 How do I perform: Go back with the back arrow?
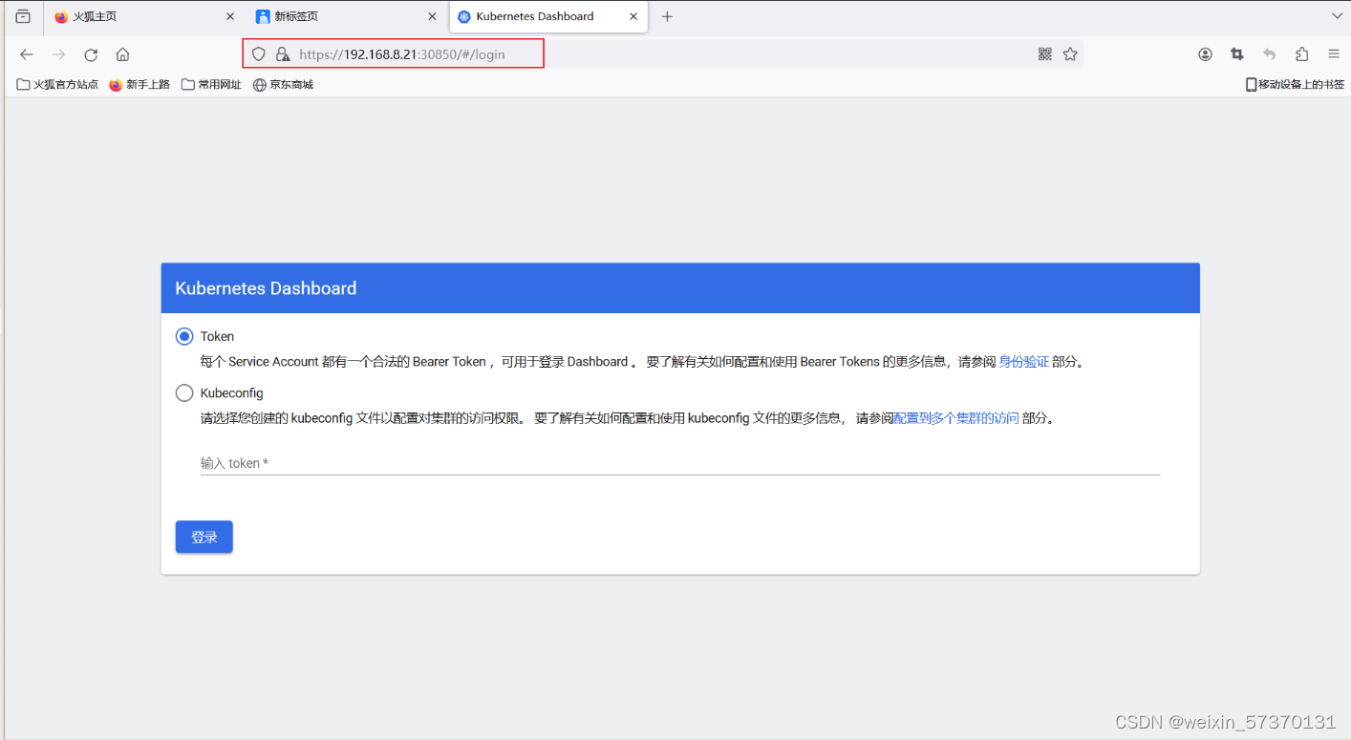point(27,54)
